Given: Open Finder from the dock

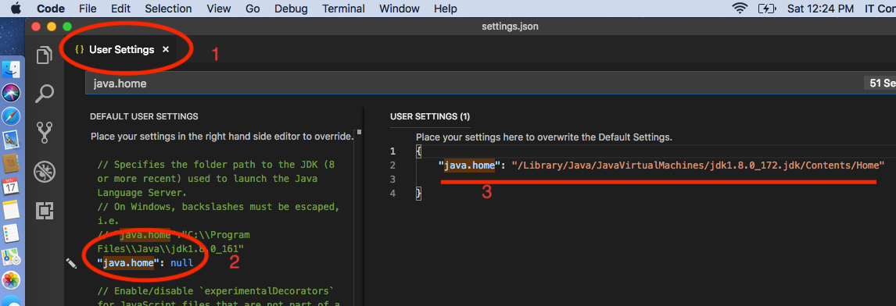Looking at the screenshot, I should click(x=11, y=69).
